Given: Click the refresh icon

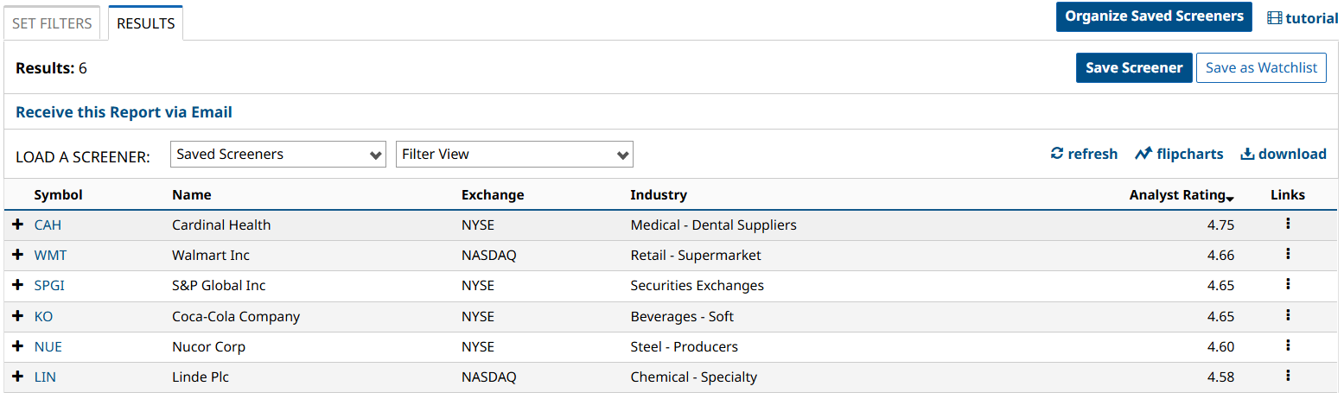Looking at the screenshot, I should click(x=1057, y=154).
